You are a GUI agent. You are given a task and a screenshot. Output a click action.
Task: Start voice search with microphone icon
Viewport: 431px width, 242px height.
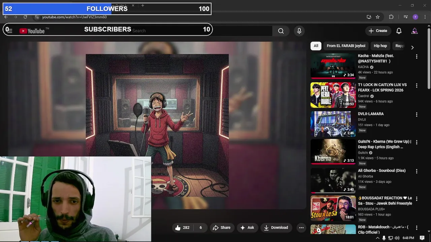[299, 31]
